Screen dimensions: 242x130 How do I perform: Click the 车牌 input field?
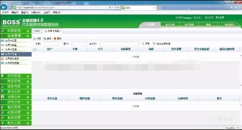[51, 44]
